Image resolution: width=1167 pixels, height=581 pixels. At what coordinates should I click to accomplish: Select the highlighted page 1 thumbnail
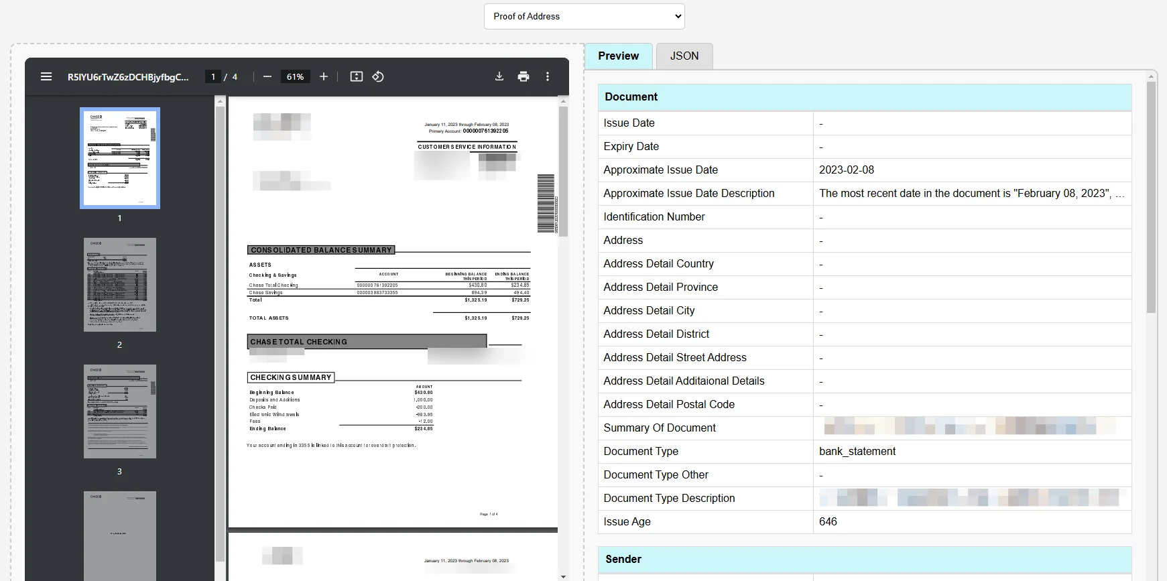120,158
